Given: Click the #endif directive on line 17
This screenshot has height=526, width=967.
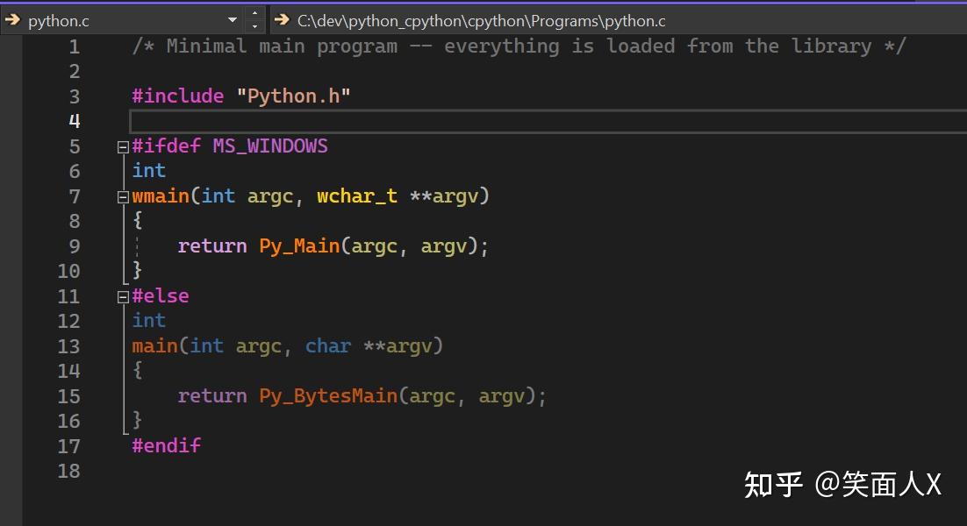Looking at the screenshot, I should 166,445.
